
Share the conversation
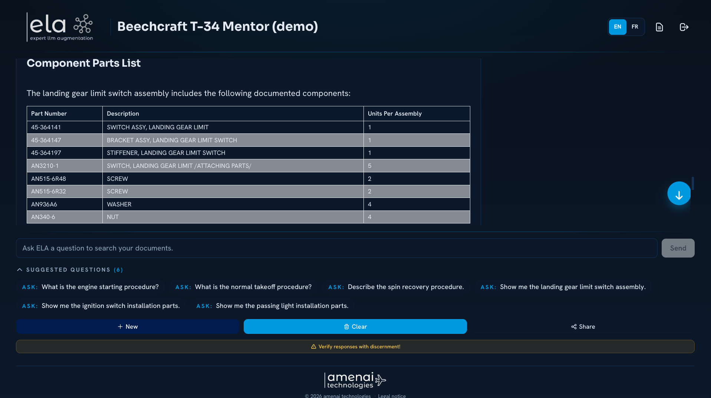[x=583, y=326]
